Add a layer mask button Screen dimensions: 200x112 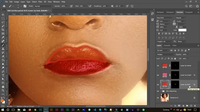179,106
